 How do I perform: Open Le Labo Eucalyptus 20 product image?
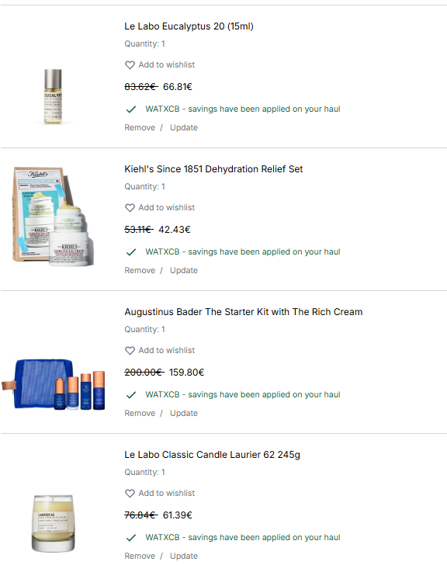53,96
